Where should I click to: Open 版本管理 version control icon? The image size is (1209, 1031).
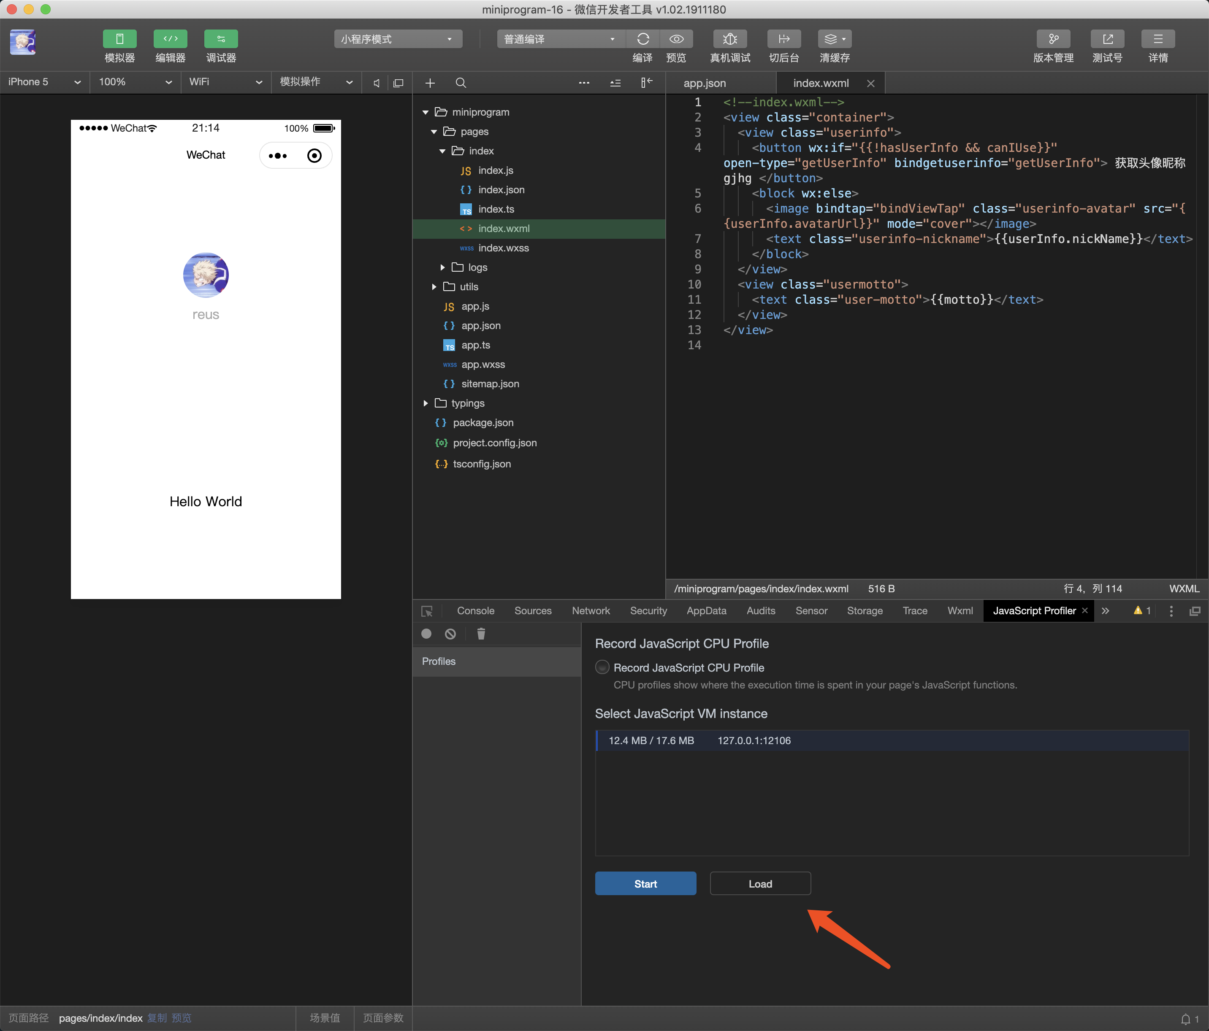[1053, 39]
